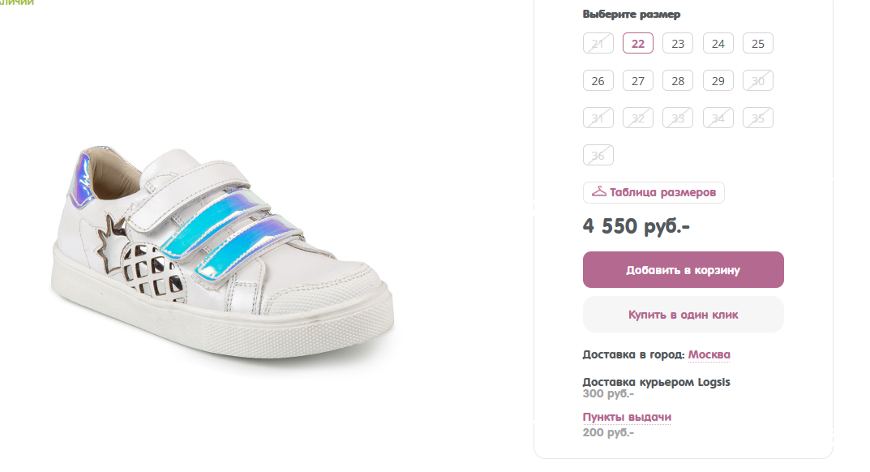Pick size 25
The height and width of the screenshot is (472, 870).
pos(757,44)
